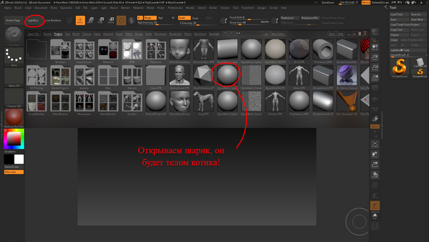
Task: Select the white secondary color swatch
Action: [x=19, y=159]
